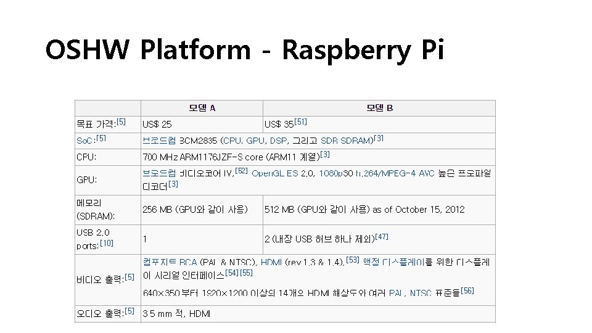Click the 'USB 2.0 ports:' row label
Viewport: 592px width, 333px height.
(x=93, y=239)
